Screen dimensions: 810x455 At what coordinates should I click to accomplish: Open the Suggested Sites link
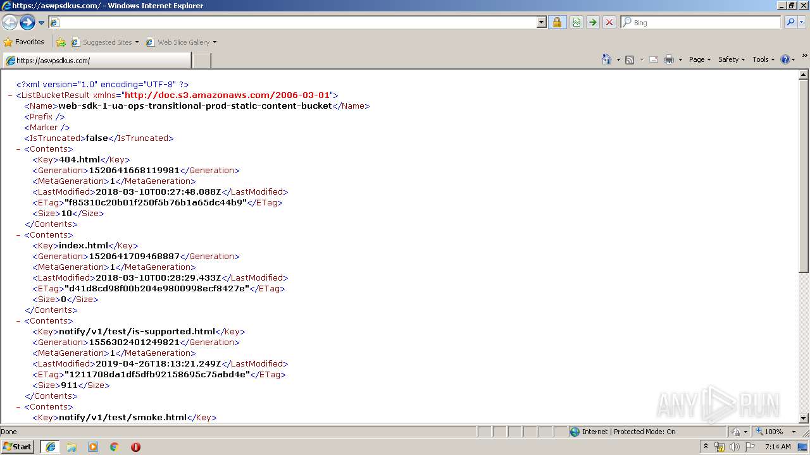tap(104, 42)
